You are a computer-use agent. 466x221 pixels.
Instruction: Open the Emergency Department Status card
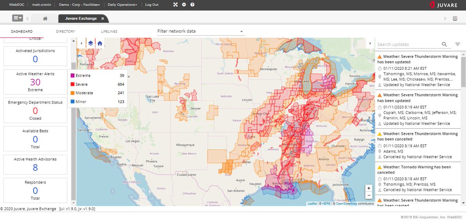pyautogui.click(x=35, y=110)
